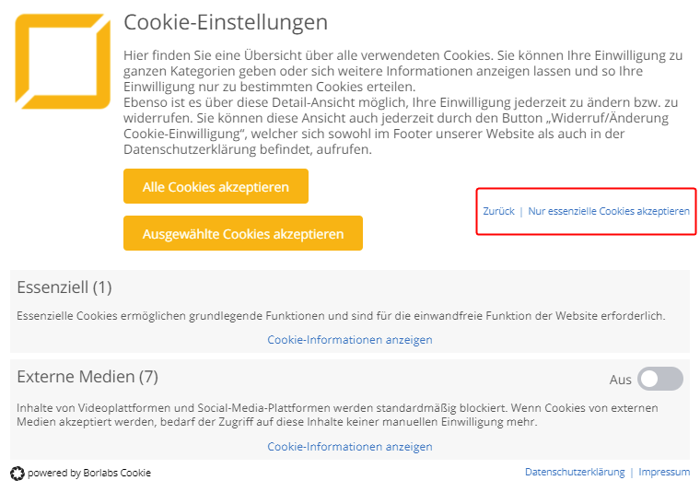Viewport: 700px width, 492px height.
Task: Select 'Nur essenzielle Cookies akzeptieren' link
Action: [x=609, y=211]
